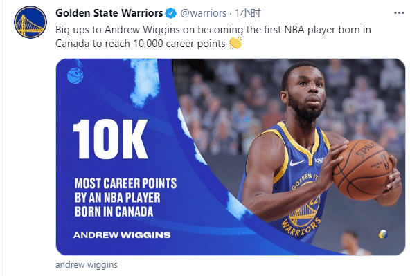Click the MOST CAREER POINTS headline text
The height and width of the screenshot is (276, 410).
point(126,183)
